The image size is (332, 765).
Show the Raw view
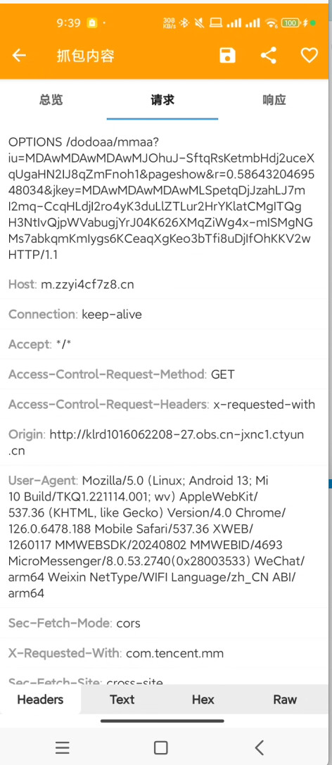click(285, 699)
